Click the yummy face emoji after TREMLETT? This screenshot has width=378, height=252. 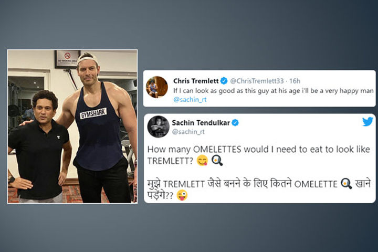point(202,161)
